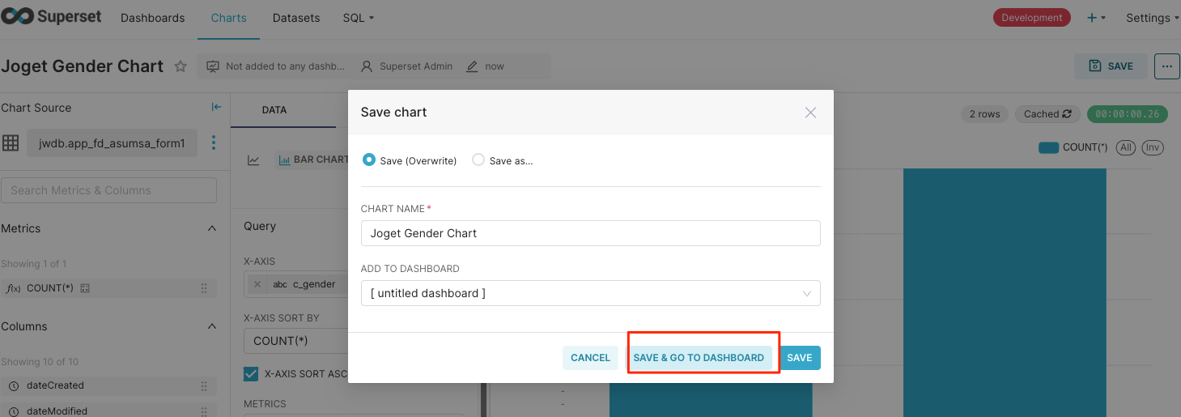Screen dimensions: 1181x417
Task: Collapse the Chart Source panel arrow icon
Action: (216, 108)
